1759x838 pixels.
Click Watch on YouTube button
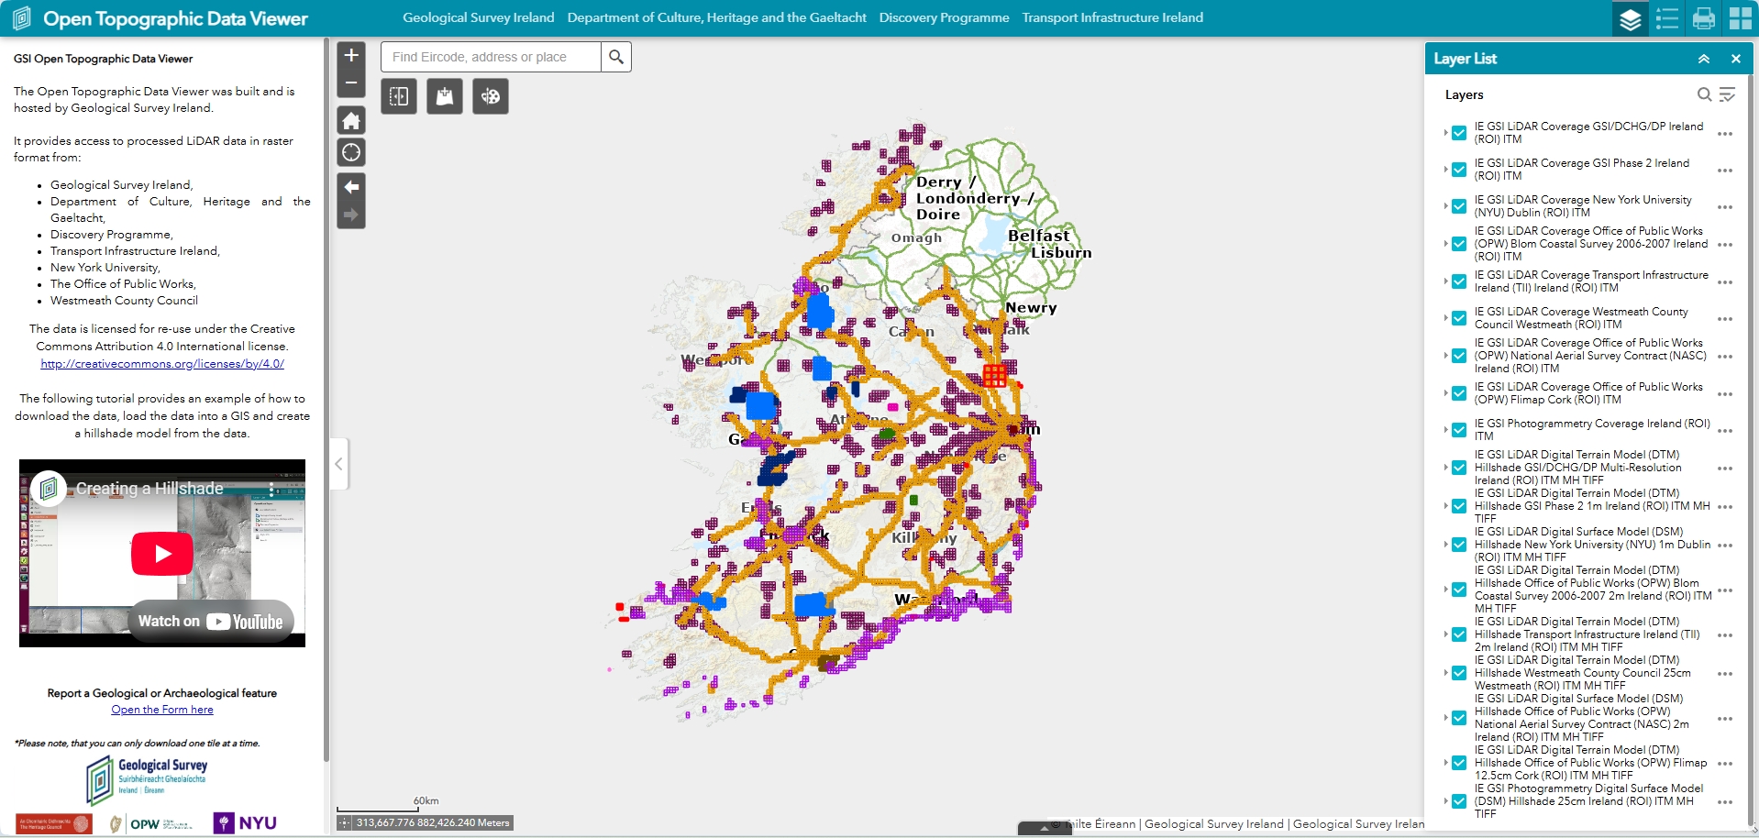(211, 622)
